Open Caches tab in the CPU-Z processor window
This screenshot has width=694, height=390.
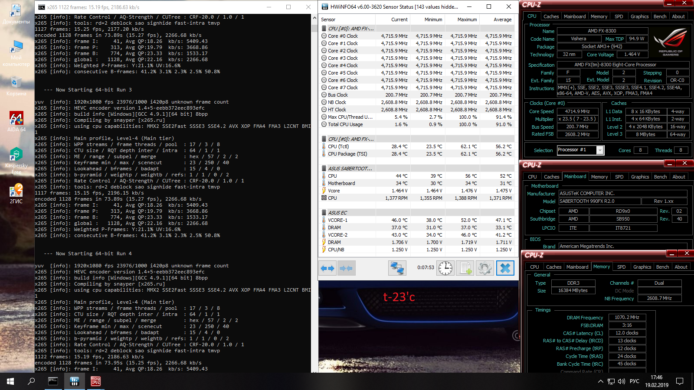(551, 16)
